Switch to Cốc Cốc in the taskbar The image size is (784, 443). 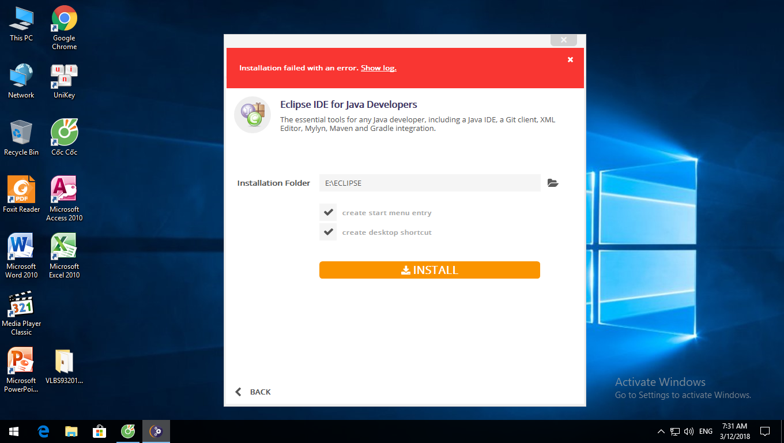pyautogui.click(x=127, y=431)
